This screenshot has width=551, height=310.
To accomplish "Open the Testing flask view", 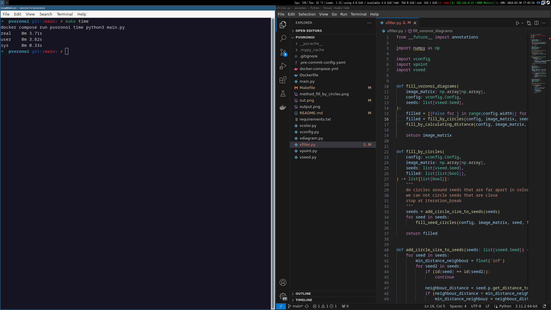I will pyautogui.click(x=283, y=94).
